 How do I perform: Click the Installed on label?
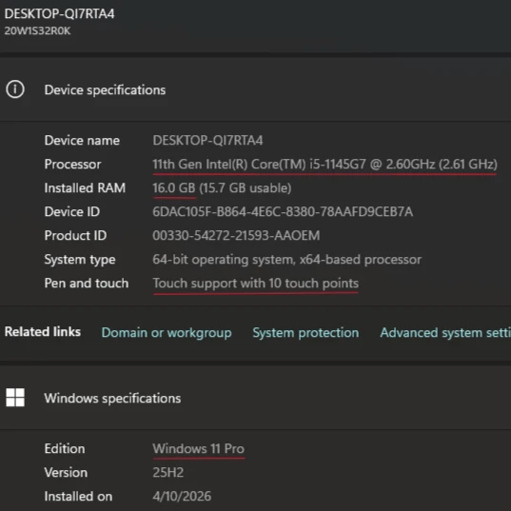click(x=78, y=496)
